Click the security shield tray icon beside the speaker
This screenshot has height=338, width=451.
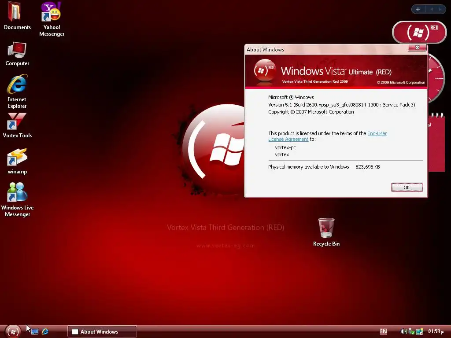pyautogui.click(x=411, y=331)
